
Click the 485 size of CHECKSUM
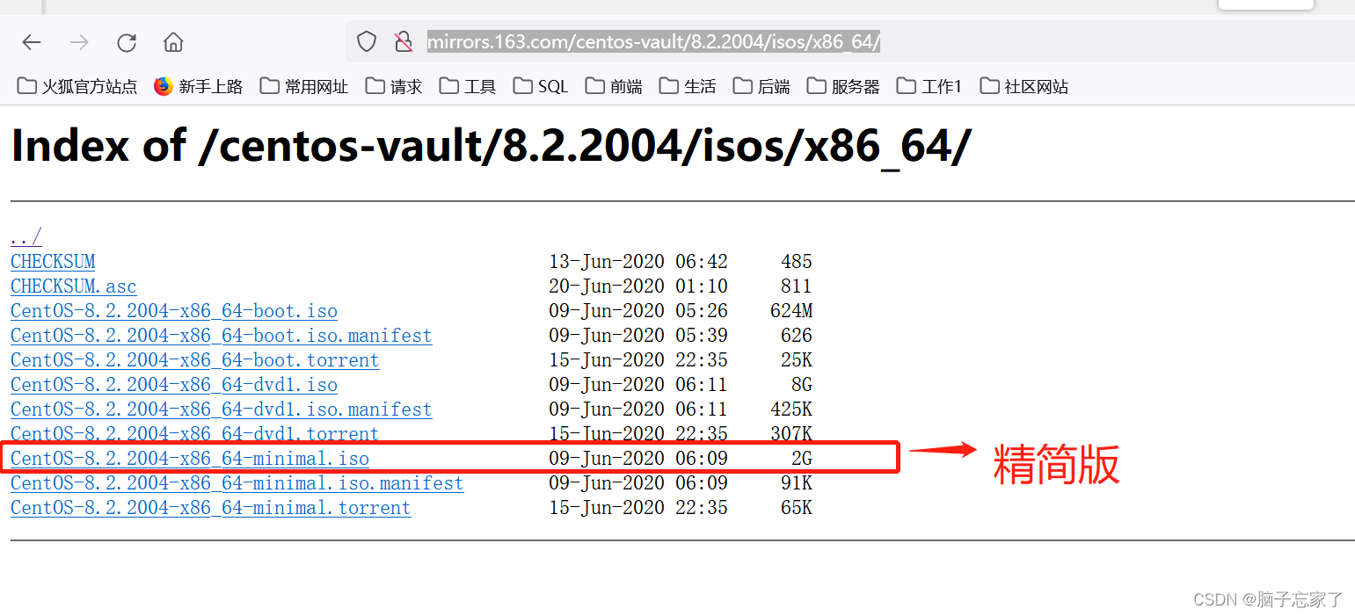797,262
